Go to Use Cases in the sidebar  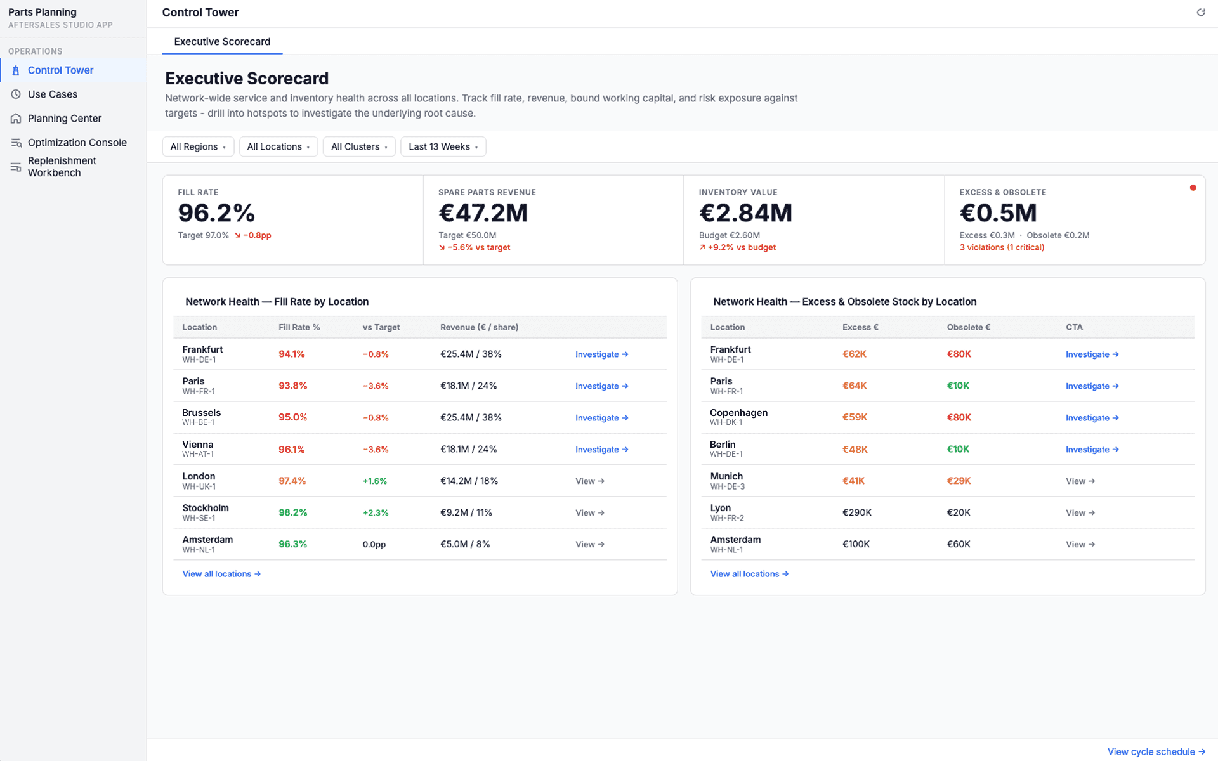[73, 94]
